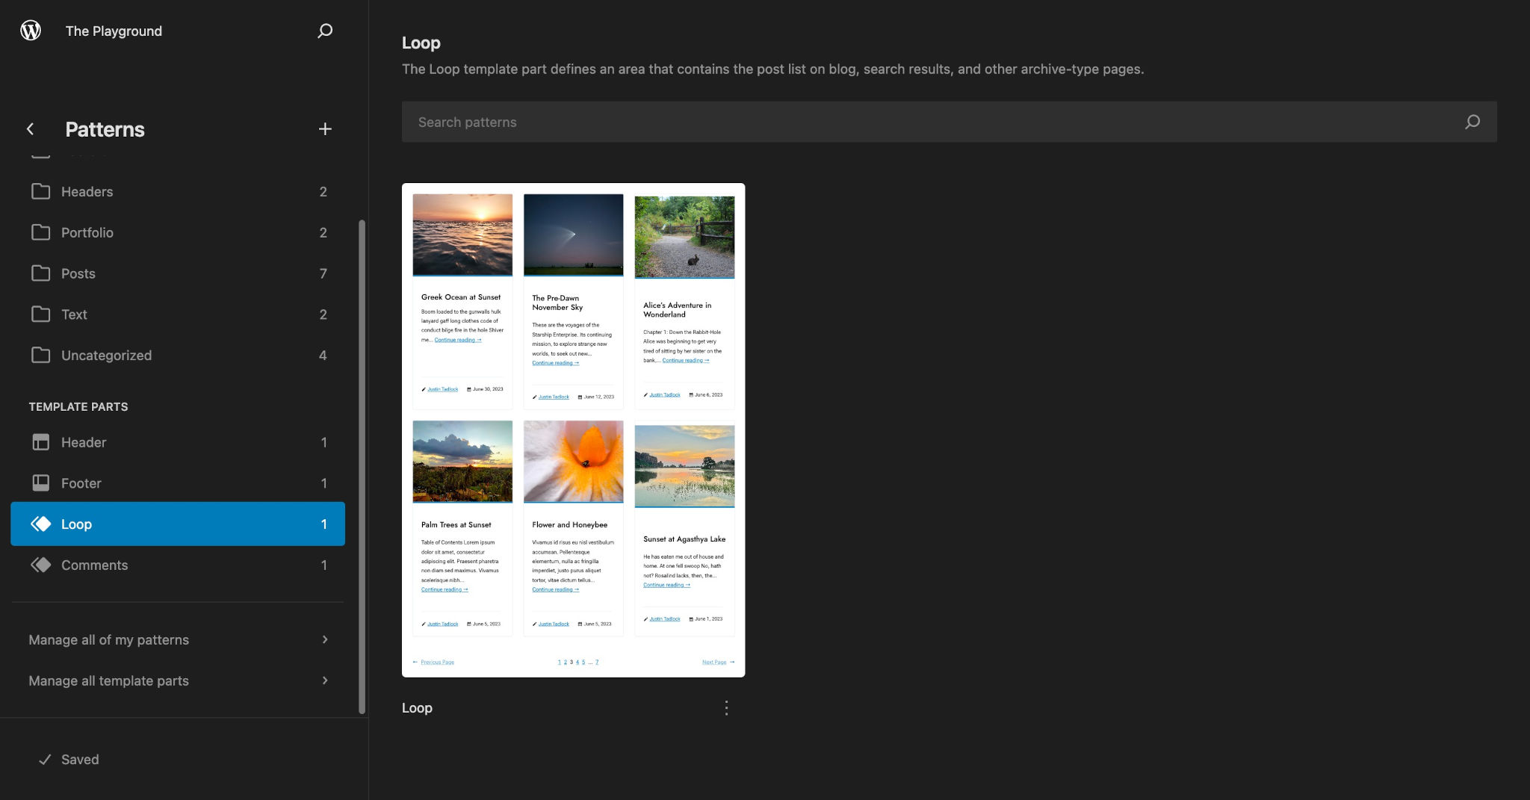Open the Loop pattern options menu

click(725, 707)
